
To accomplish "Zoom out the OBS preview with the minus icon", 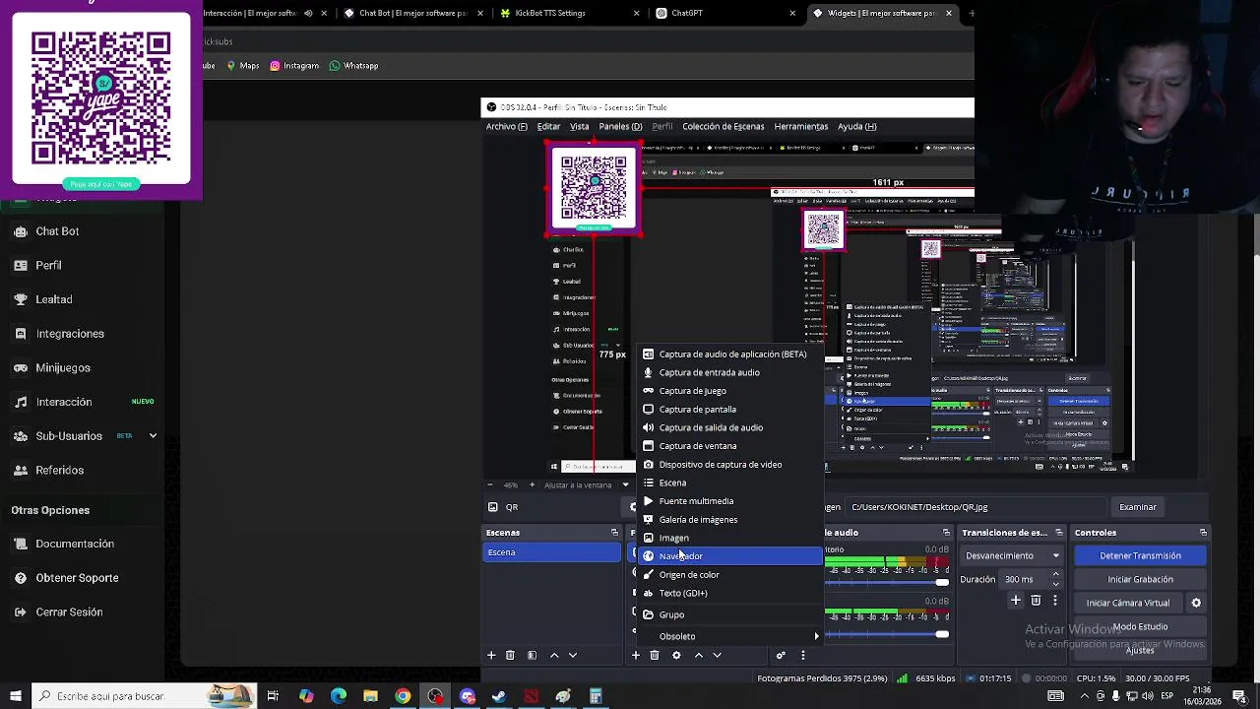I will tap(490, 484).
